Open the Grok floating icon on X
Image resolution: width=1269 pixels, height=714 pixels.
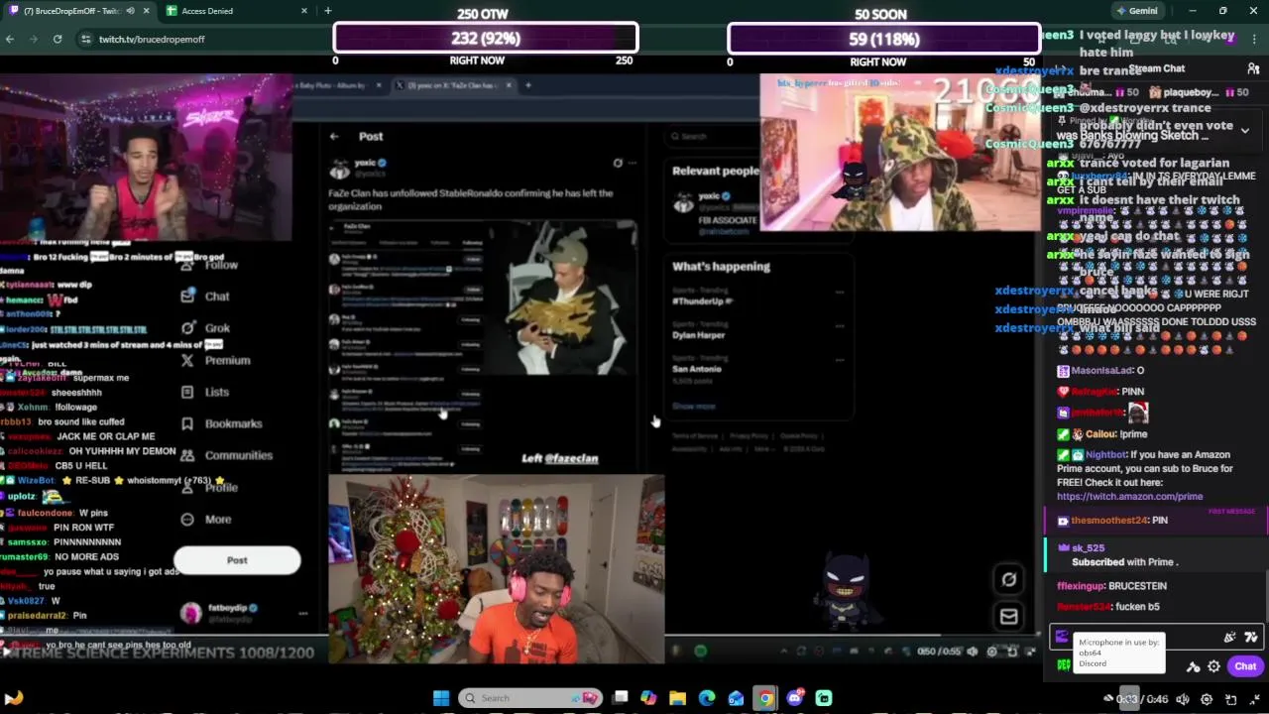pyautogui.click(x=1008, y=579)
